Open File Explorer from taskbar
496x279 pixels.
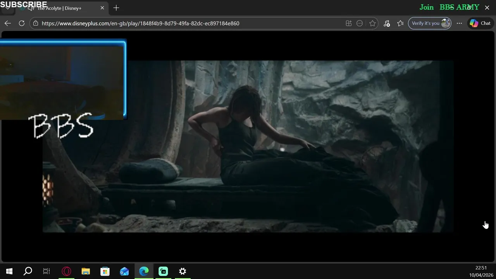coord(86,271)
